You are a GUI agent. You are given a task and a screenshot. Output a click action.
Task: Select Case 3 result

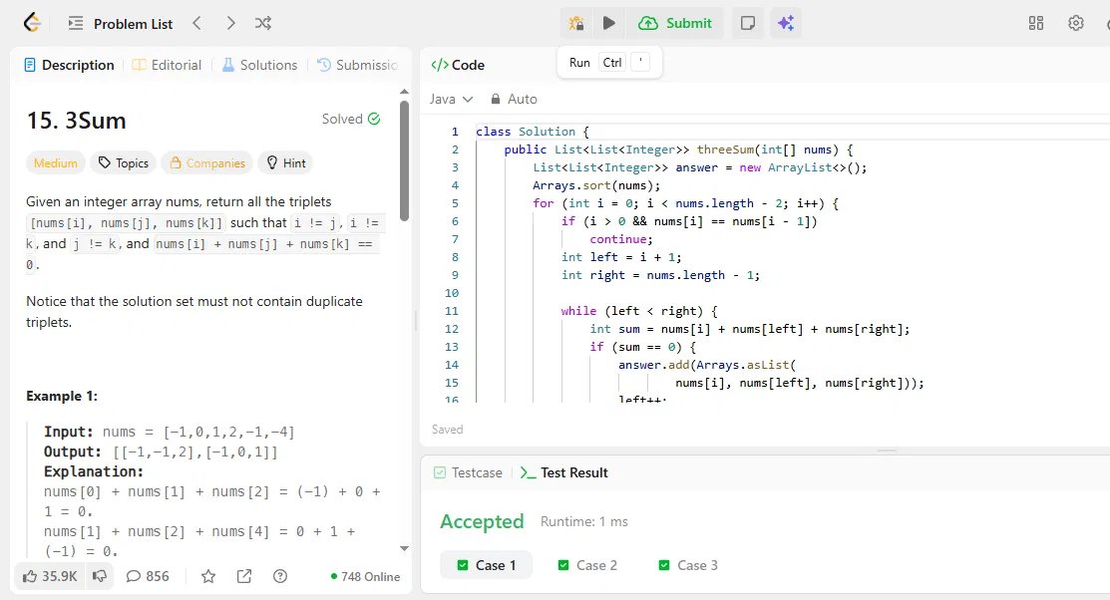coord(688,565)
